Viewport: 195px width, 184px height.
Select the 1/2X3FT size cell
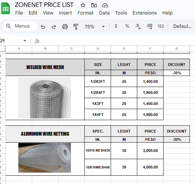98,81
